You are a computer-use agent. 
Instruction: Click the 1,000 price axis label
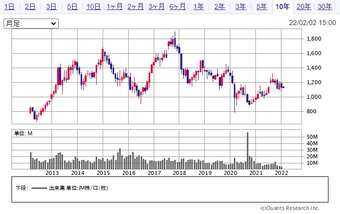pyautogui.click(x=314, y=97)
